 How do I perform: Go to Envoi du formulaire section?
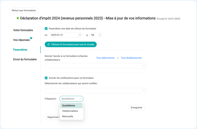click(25, 59)
